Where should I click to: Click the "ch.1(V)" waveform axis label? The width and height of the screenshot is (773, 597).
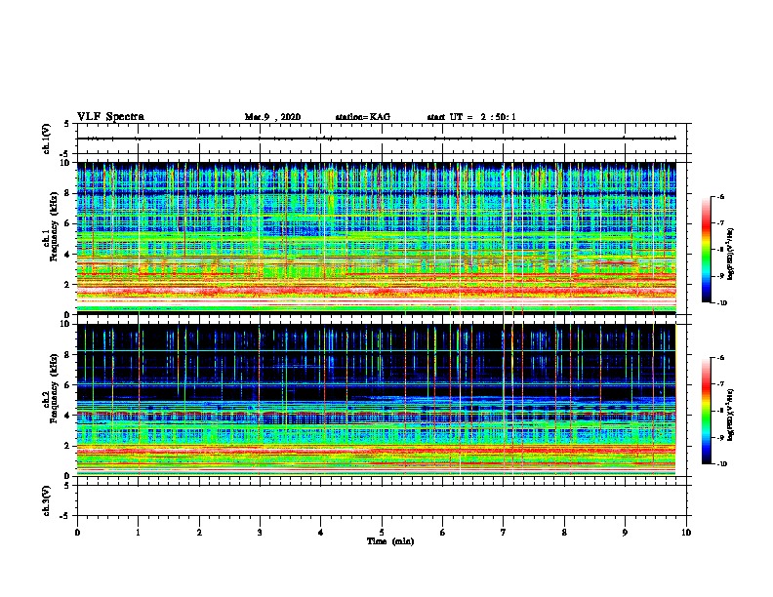(x=46, y=139)
